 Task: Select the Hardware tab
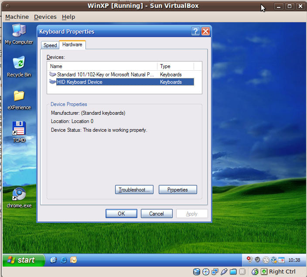[72, 44]
